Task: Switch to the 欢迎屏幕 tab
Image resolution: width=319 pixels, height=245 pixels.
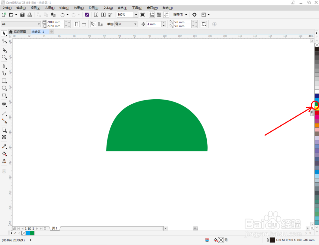Action: 18,32
